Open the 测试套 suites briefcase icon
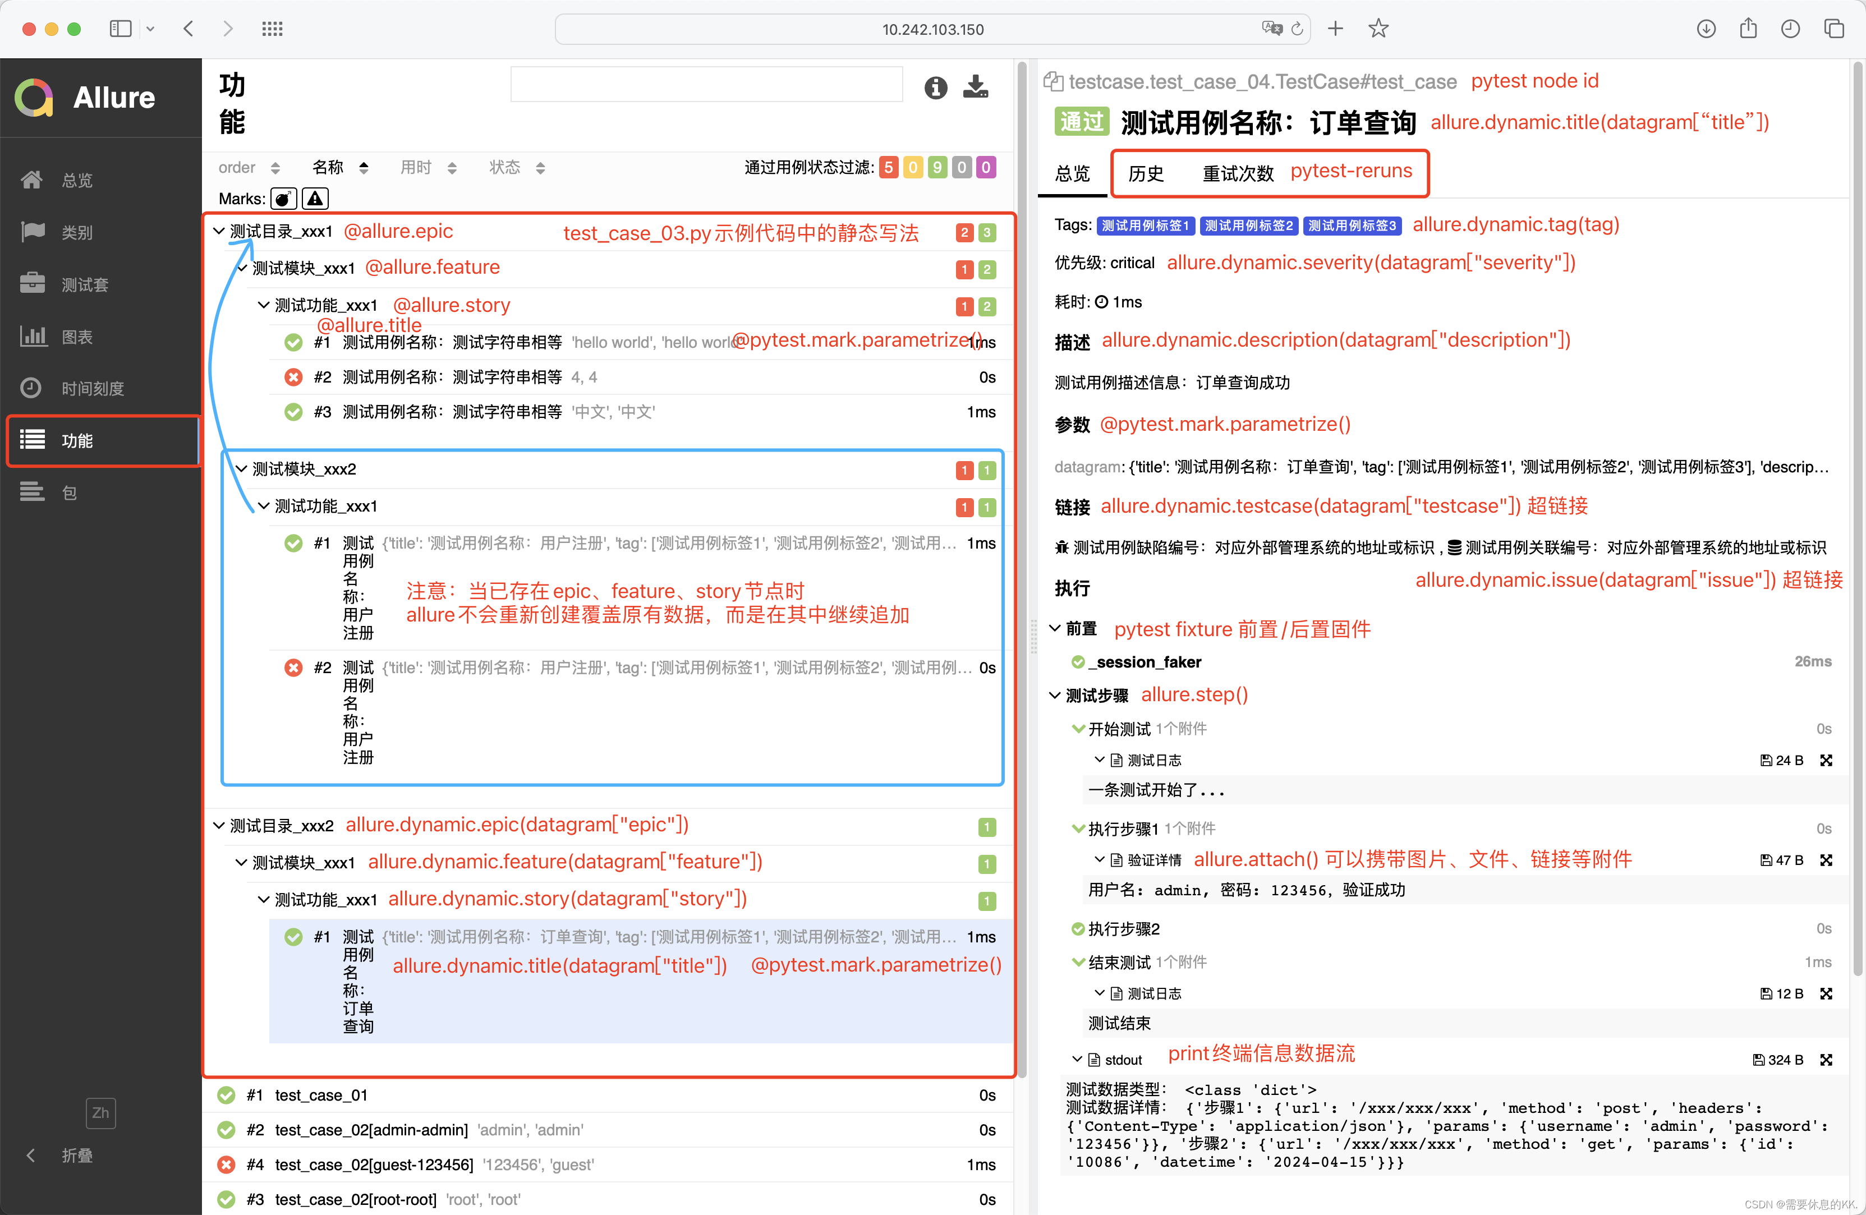The width and height of the screenshot is (1866, 1215). click(x=32, y=284)
